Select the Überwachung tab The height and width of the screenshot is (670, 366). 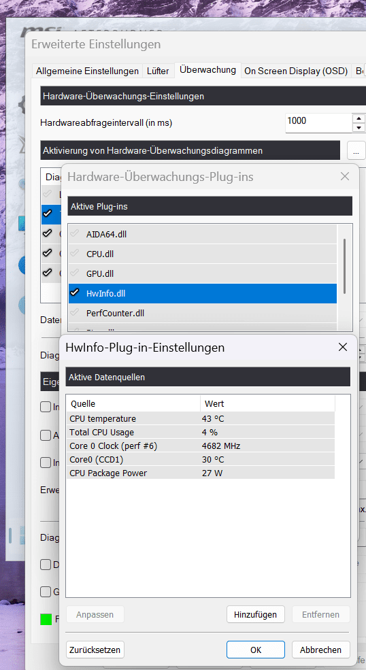(x=207, y=70)
